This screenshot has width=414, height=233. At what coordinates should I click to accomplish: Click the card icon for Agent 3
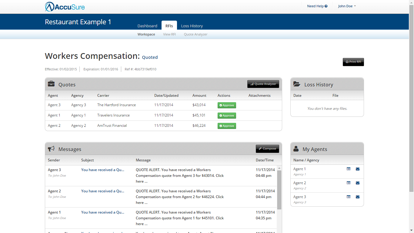[349, 197]
